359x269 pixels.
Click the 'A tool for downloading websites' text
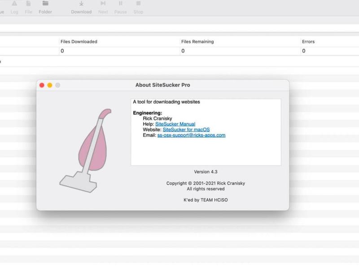coord(166,102)
